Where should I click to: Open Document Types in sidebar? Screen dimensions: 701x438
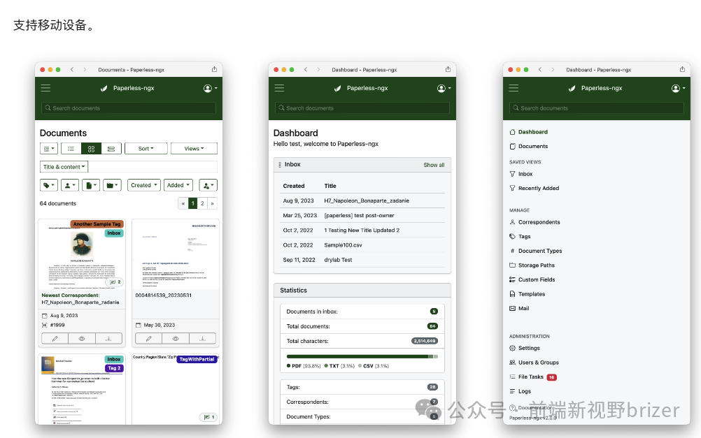536,251
